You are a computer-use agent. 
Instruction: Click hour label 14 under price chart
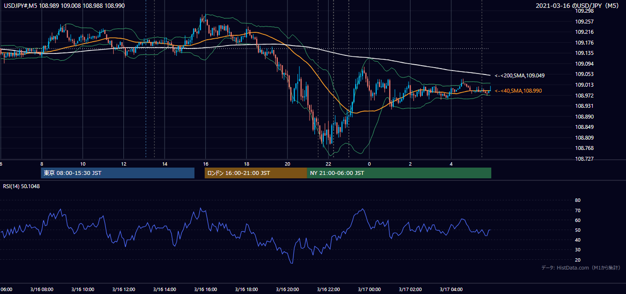165,164
